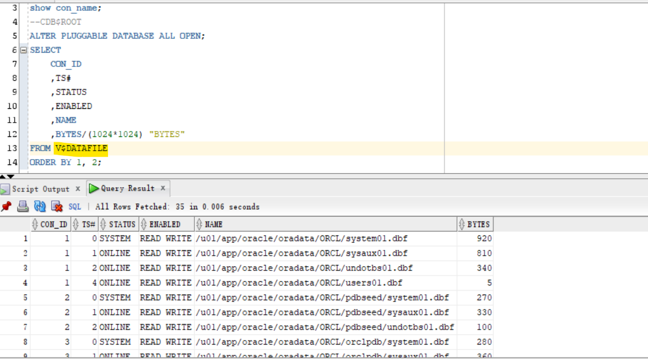Click BYTES value 270

475,297
